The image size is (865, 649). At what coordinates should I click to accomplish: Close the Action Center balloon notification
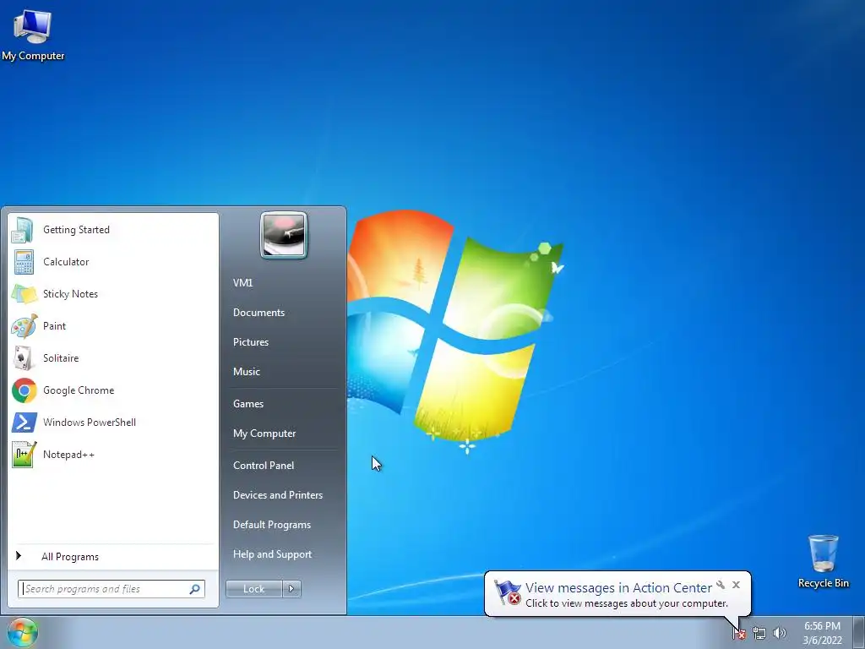(x=736, y=585)
